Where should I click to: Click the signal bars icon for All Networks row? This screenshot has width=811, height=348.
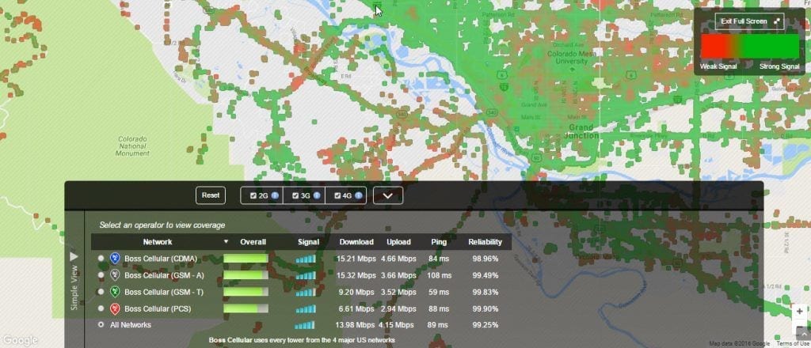pos(305,325)
